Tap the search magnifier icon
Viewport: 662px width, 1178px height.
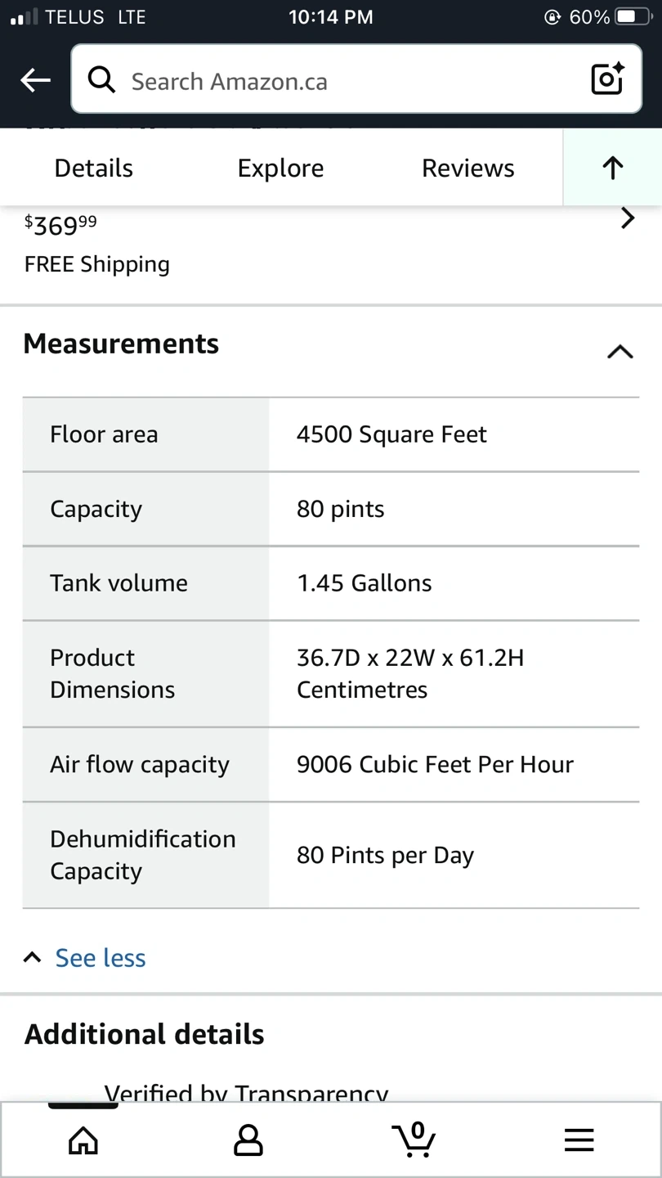[101, 80]
